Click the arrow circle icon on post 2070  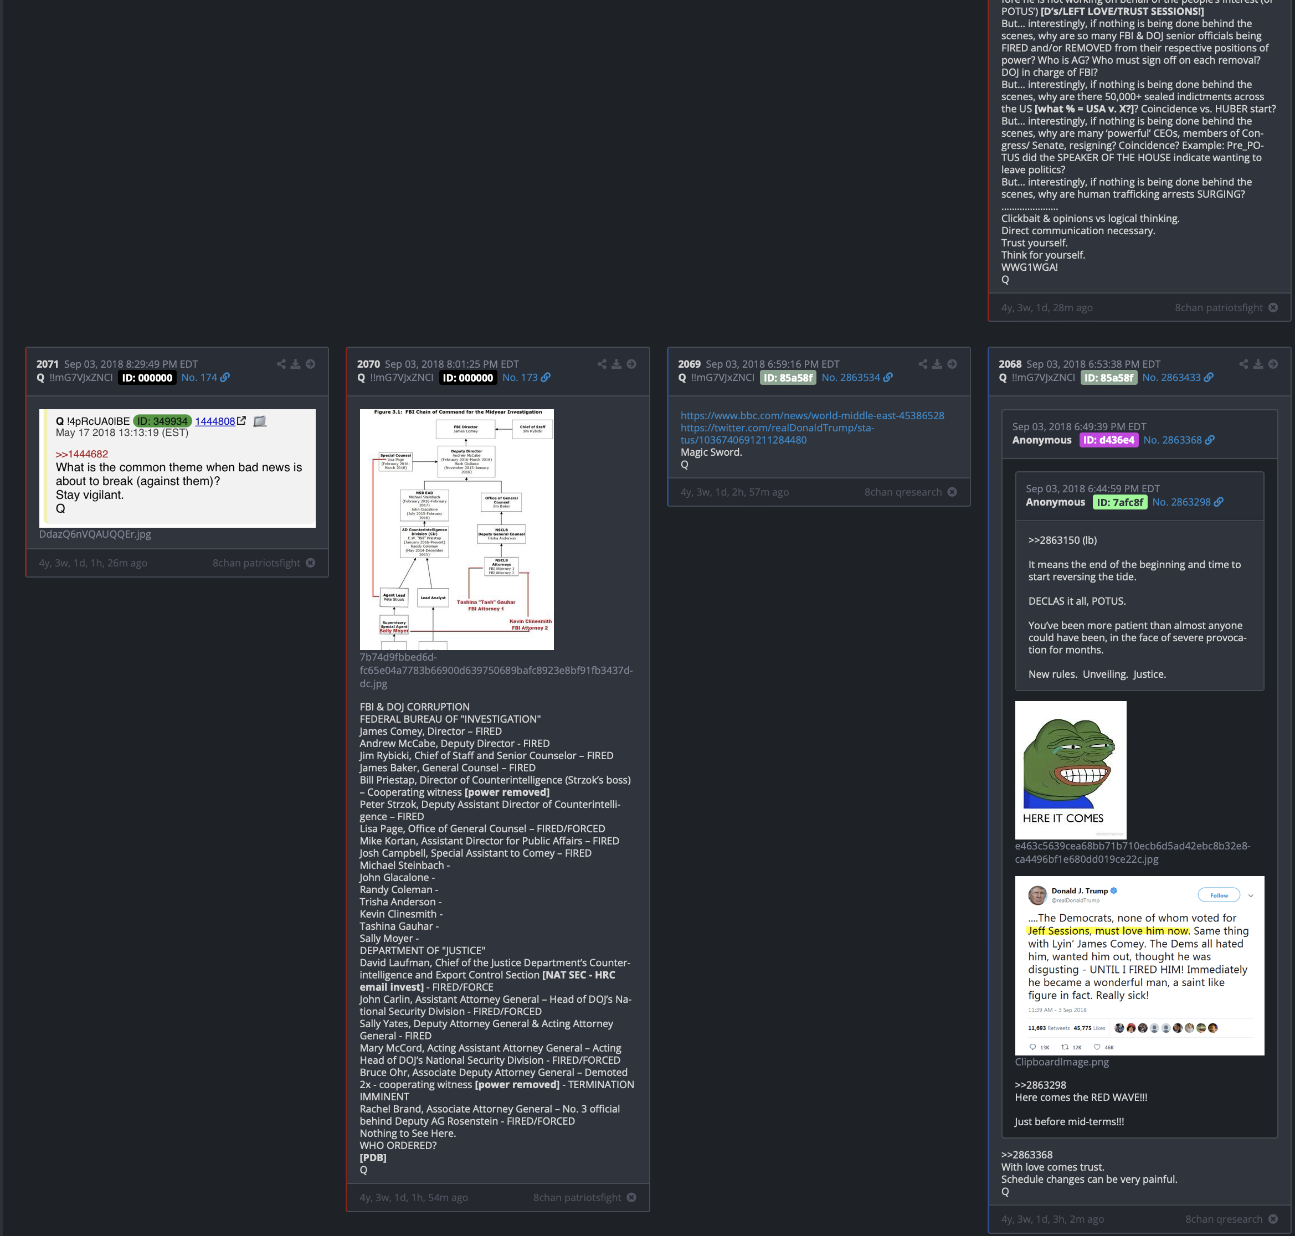pos(631,364)
